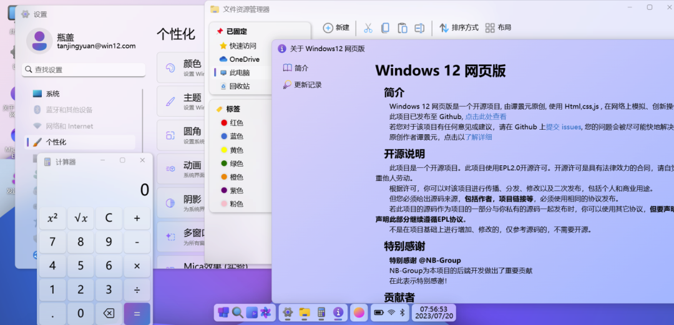Click the calculator minus key
This screenshot has width=674, height=325.
click(x=137, y=242)
